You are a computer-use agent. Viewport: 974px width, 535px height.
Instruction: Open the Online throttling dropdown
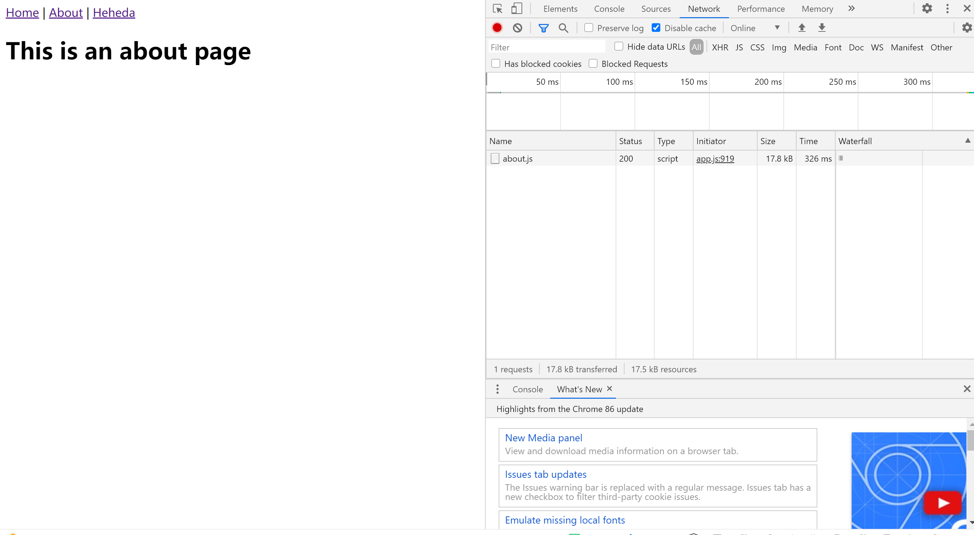tap(755, 28)
